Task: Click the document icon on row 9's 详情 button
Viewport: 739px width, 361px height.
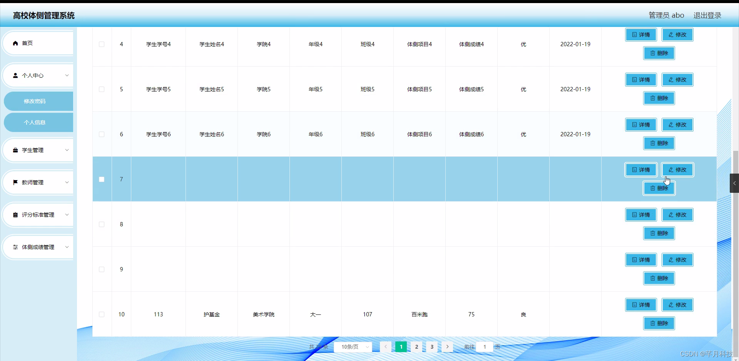Action: click(x=634, y=259)
